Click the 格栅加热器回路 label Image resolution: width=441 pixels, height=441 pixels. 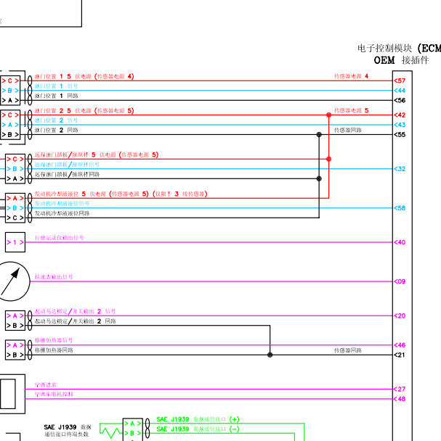pos(54,350)
